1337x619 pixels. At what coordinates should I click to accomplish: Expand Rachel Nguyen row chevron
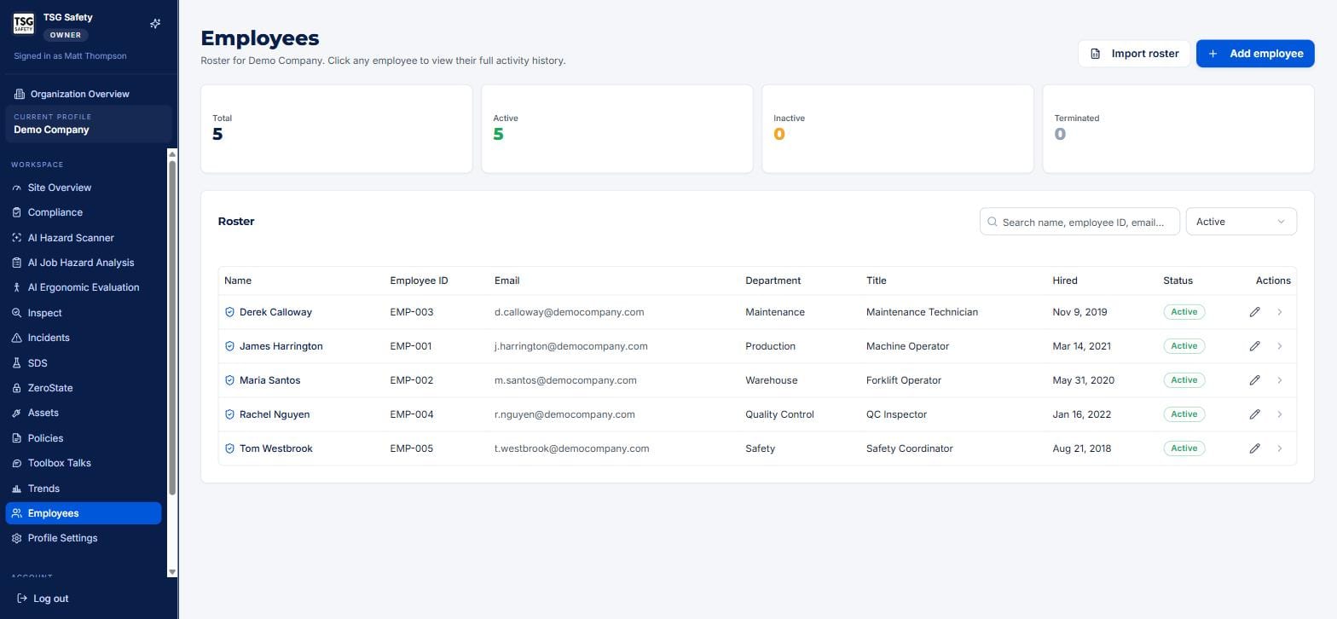coord(1280,414)
